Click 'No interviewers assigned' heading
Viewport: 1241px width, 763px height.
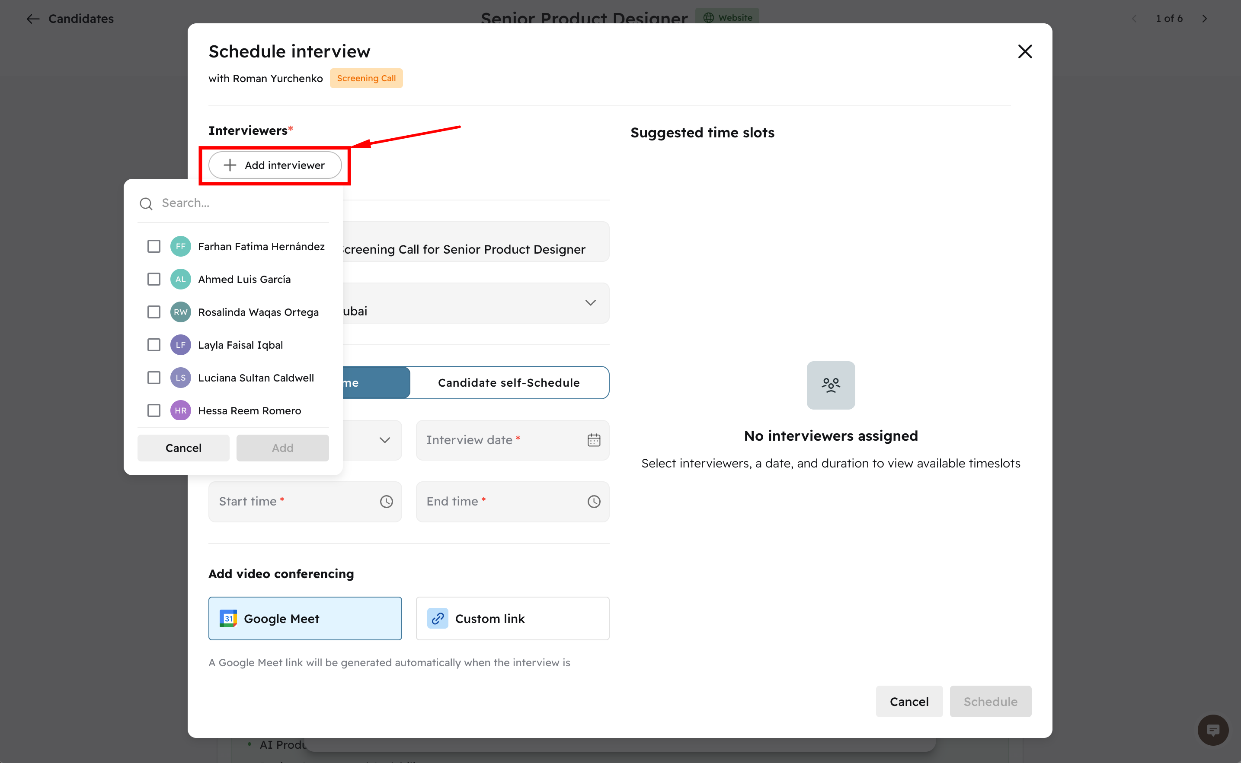point(831,436)
